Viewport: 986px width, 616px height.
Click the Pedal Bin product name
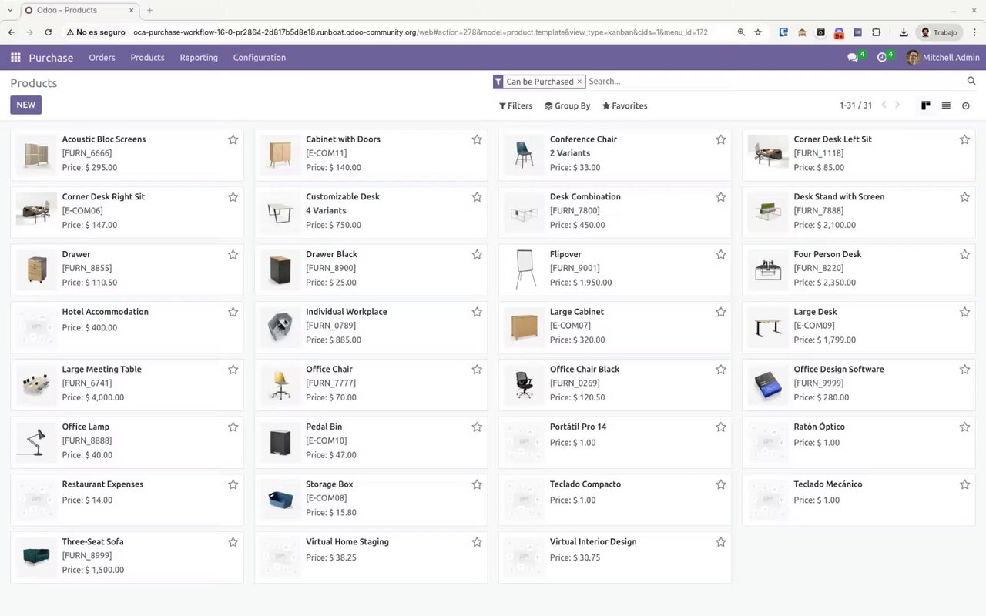(x=324, y=427)
